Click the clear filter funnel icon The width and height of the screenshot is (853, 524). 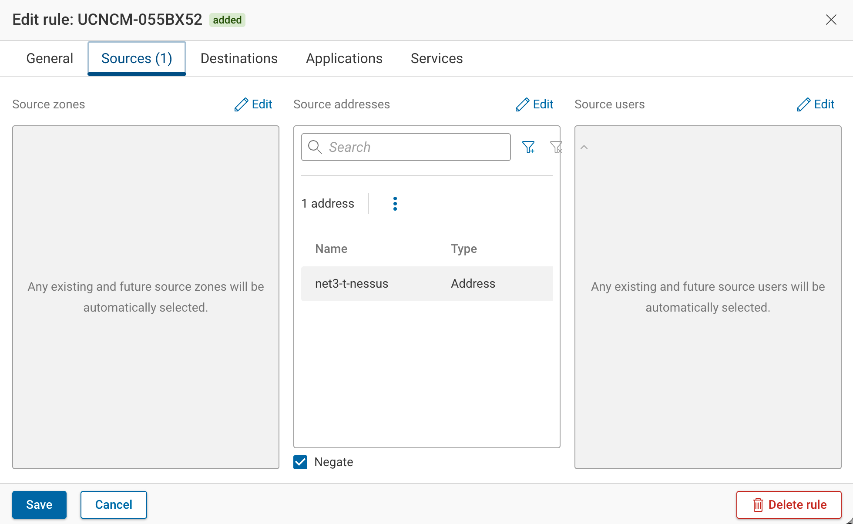pos(556,147)
